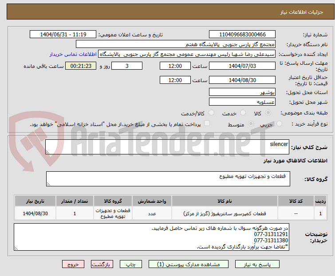Click the ردیف column header
335x276 pixels.
point(320,201)
